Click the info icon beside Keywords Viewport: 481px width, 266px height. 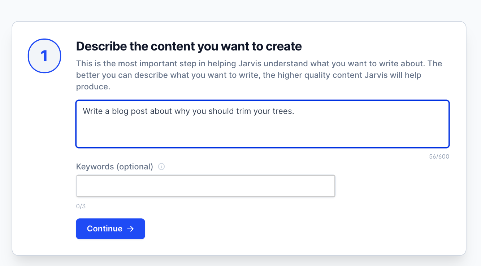[161, 167]
